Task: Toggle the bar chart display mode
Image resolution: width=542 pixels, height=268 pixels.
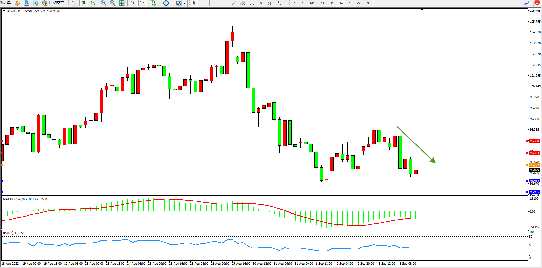Action: point(74,3)
